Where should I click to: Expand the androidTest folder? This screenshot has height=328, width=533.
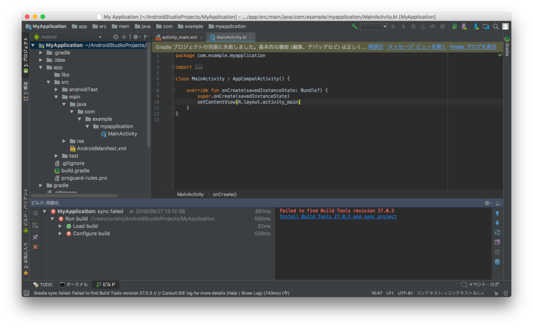pos(56,89)
